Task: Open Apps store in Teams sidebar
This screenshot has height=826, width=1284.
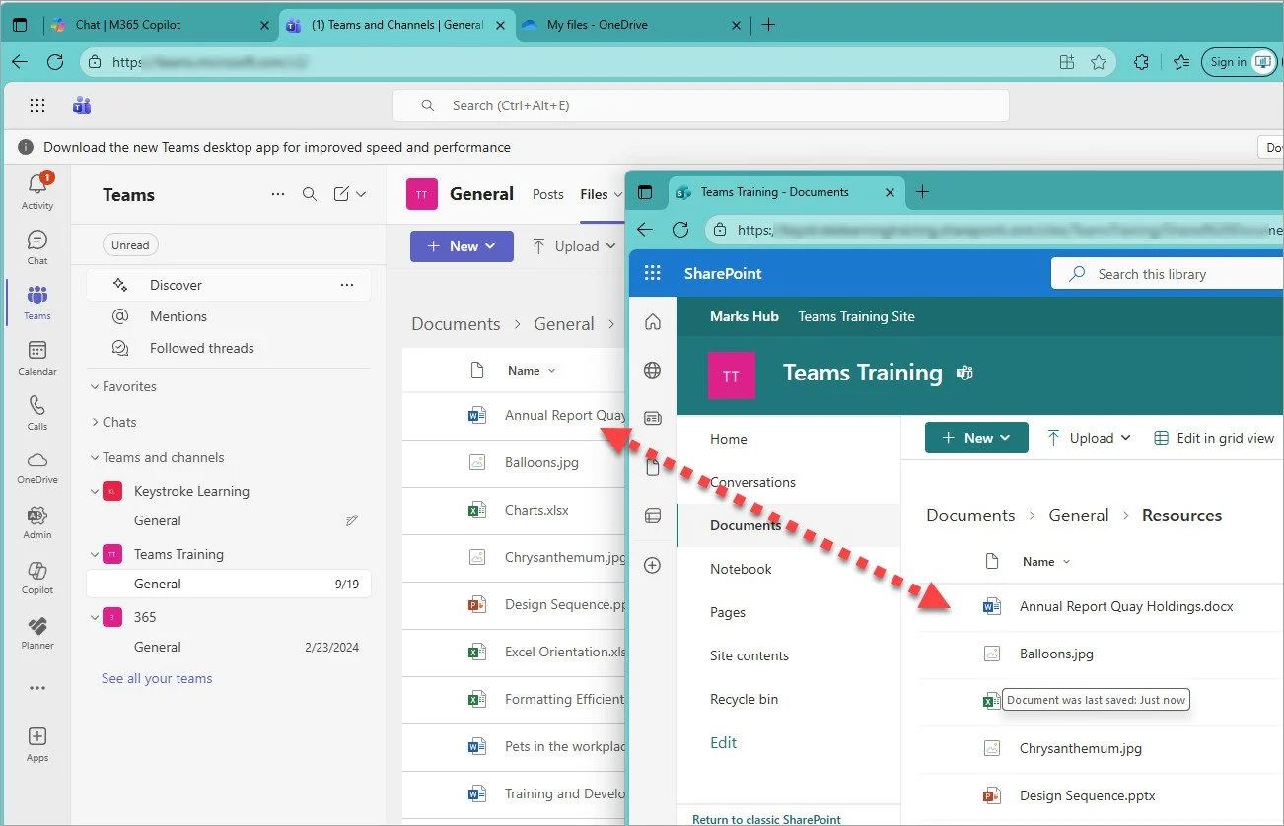Action: pos(37,744)
